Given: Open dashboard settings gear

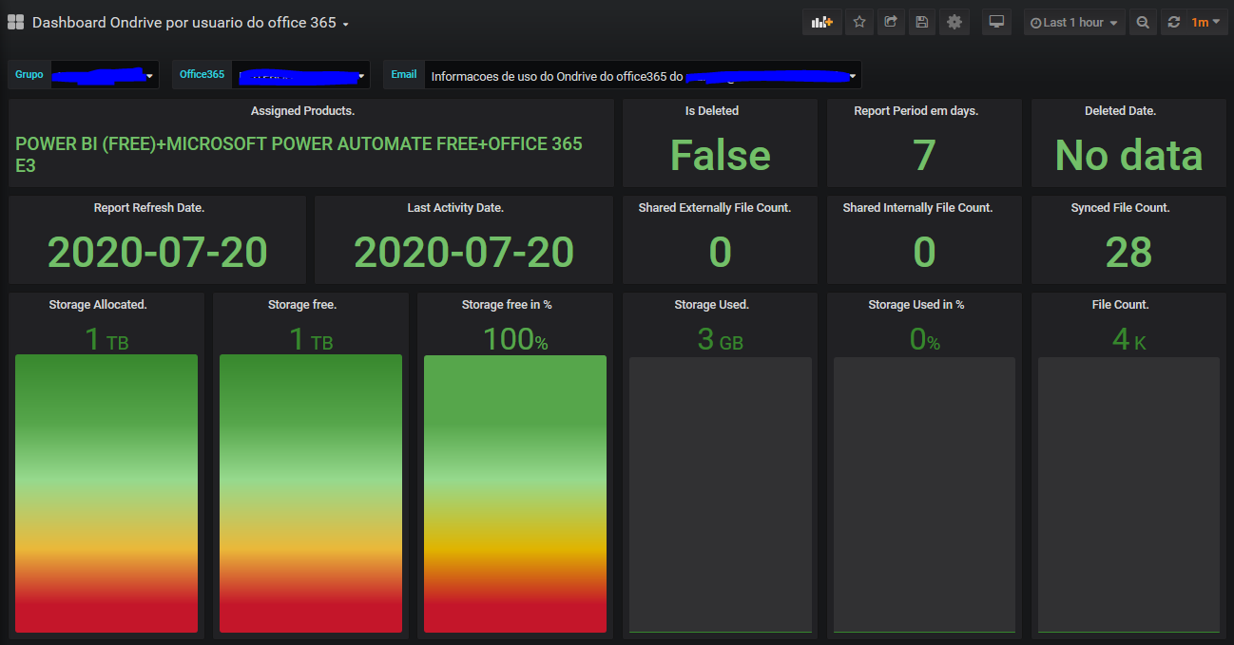Looking at the screenshot, I should [x=954, y=22].
